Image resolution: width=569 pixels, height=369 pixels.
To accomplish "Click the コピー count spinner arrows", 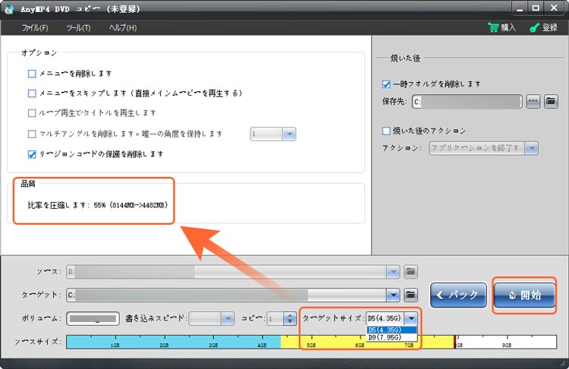I will coord(290,319).
